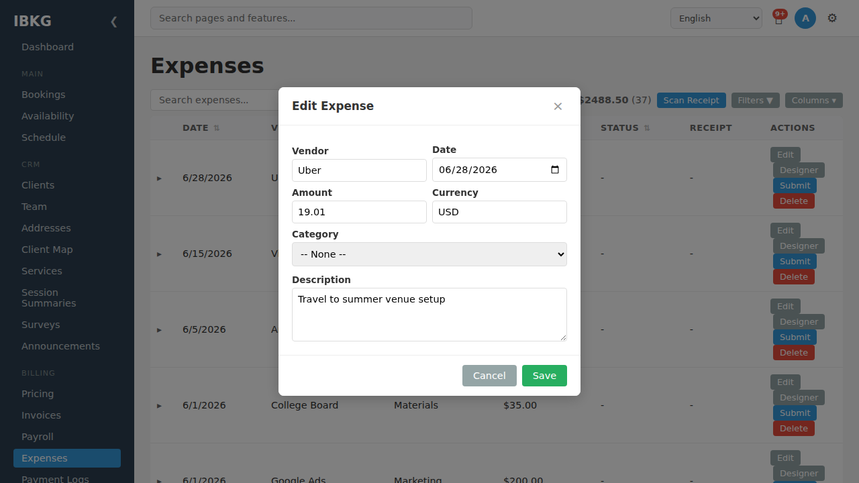Click Submit for the 6/28/2026 expense
The width and height of the screenshot is (859, 483).
(x=795, y=186)
